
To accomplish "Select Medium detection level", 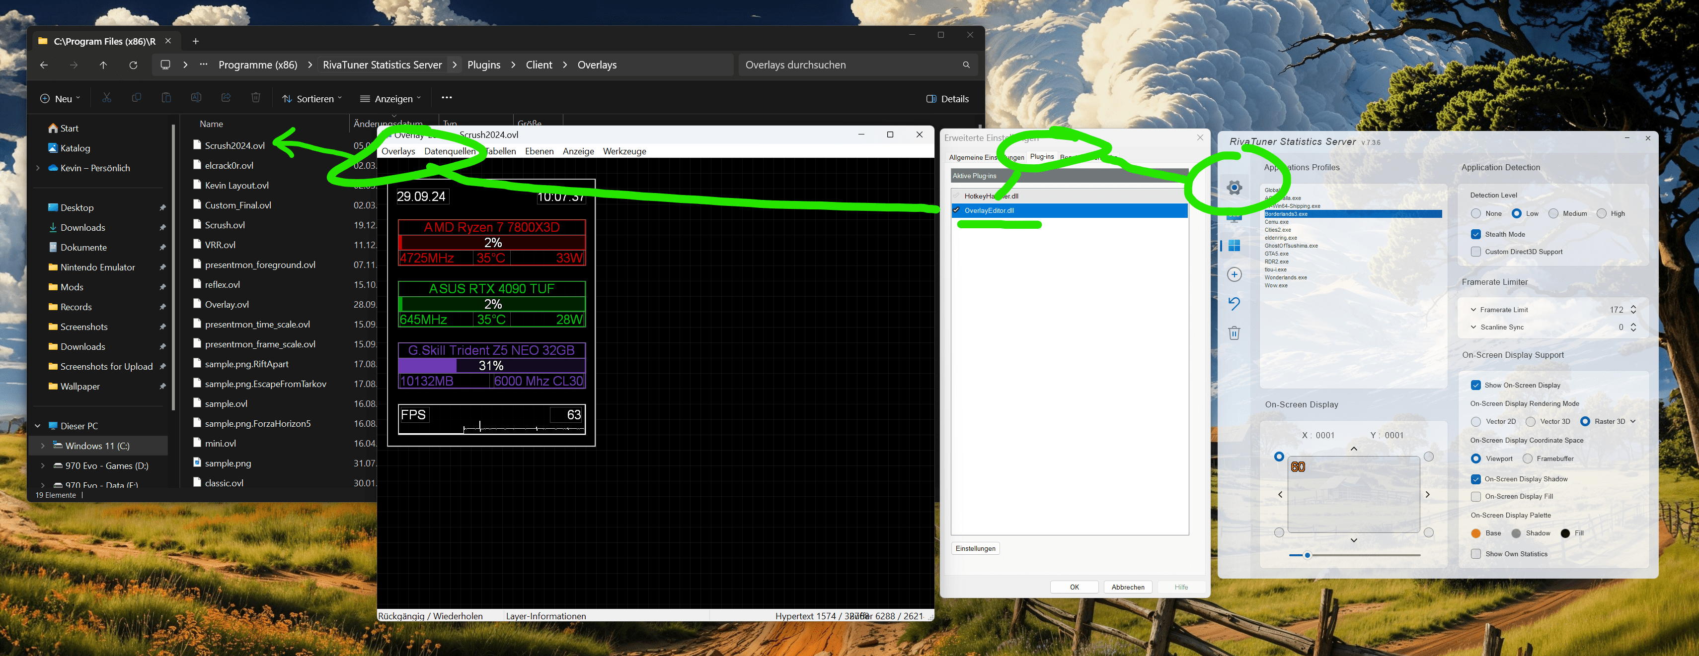I will tap(1553, 213).
